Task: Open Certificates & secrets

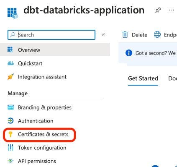Action: [x=43, y=134]
